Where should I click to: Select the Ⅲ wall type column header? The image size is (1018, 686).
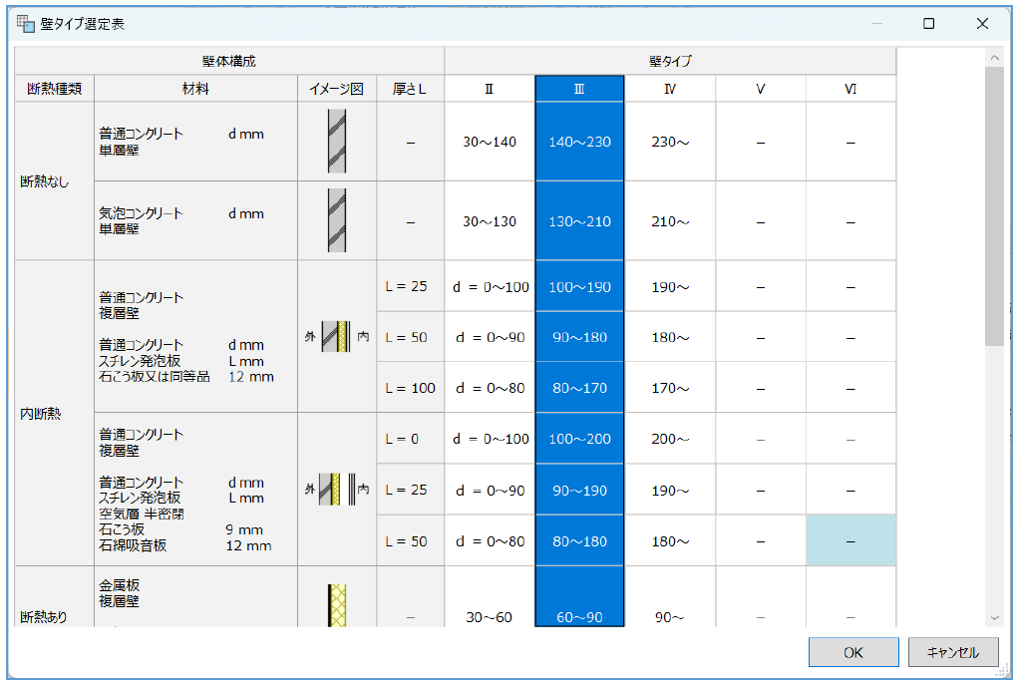tap(579, 89)
